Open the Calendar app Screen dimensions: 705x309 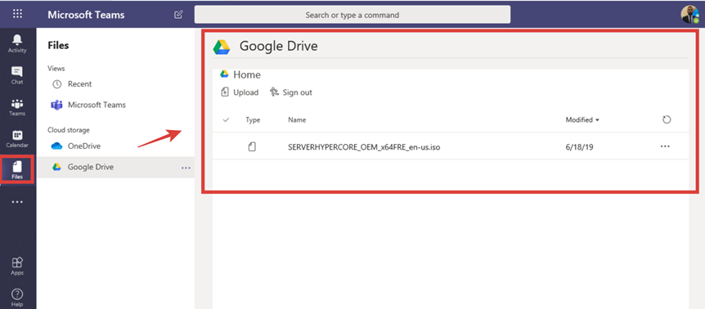[x=17, y=138]
